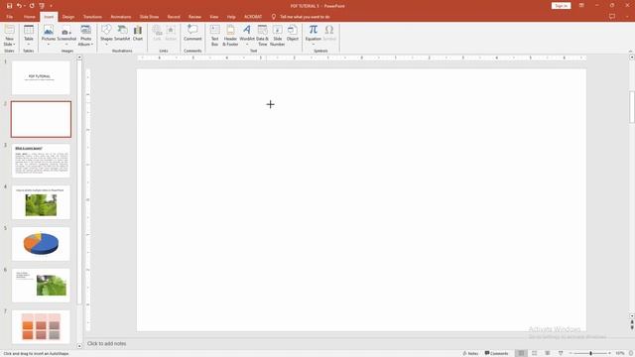The height and width of the screenshot is (357, 635).
Task: Switch to Reading View
Action: tap(548, 353)
